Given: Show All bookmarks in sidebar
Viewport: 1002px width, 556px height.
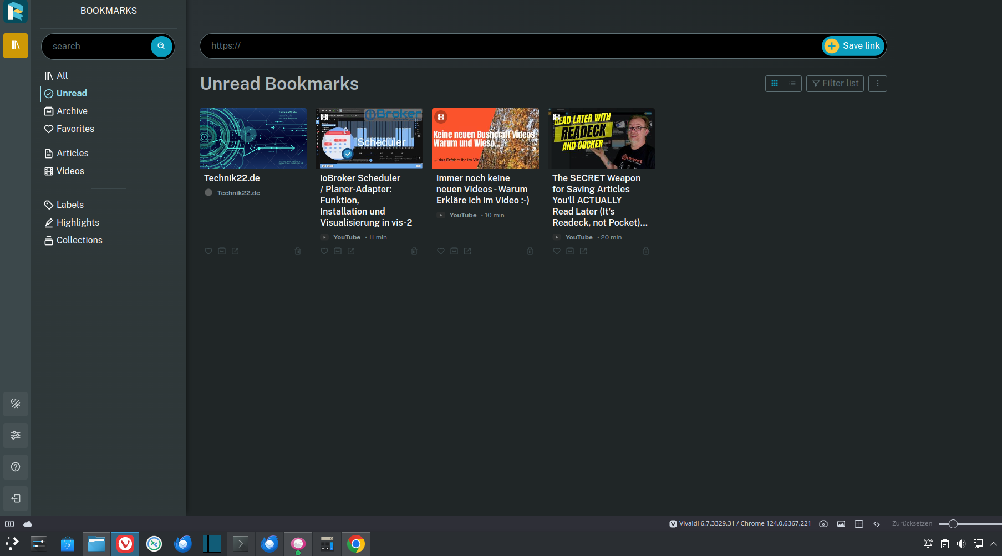Looking at the screenshot, I should click(56, 75).
